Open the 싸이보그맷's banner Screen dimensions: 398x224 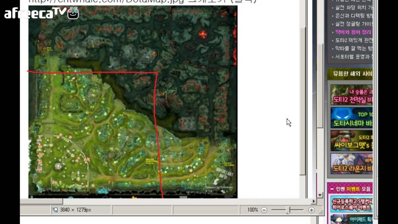[351, 140]
